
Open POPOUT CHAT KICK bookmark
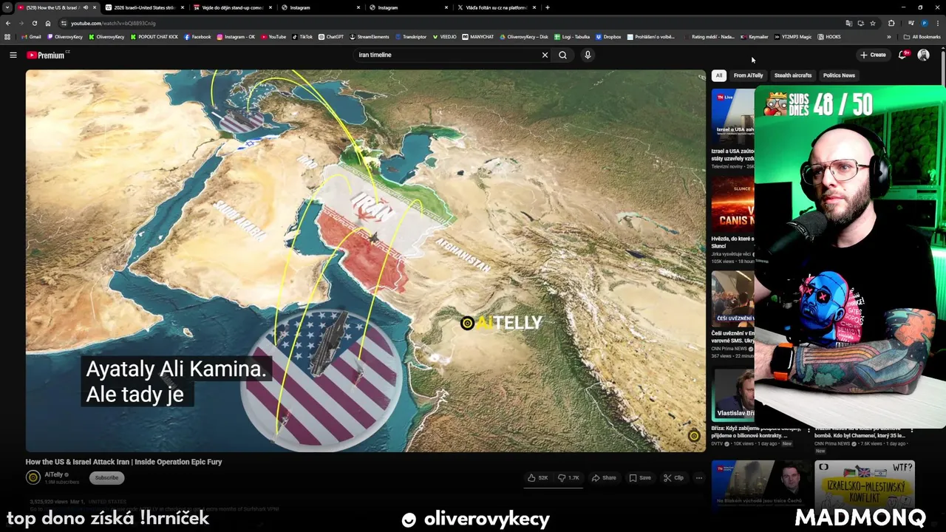[x=154, y=37]
